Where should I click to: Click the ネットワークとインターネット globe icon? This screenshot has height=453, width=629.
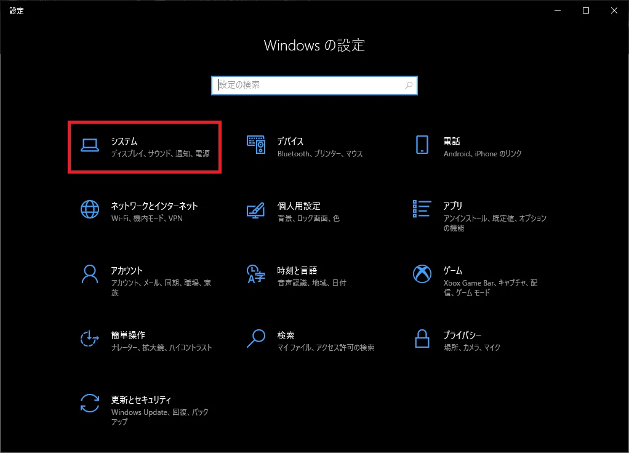[x=89, y=209]
